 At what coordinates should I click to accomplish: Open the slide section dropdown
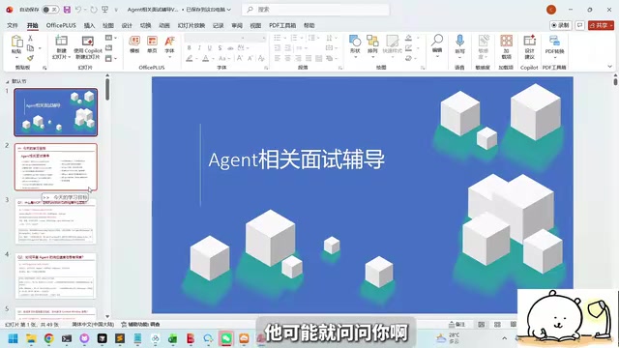pos(111,58)
